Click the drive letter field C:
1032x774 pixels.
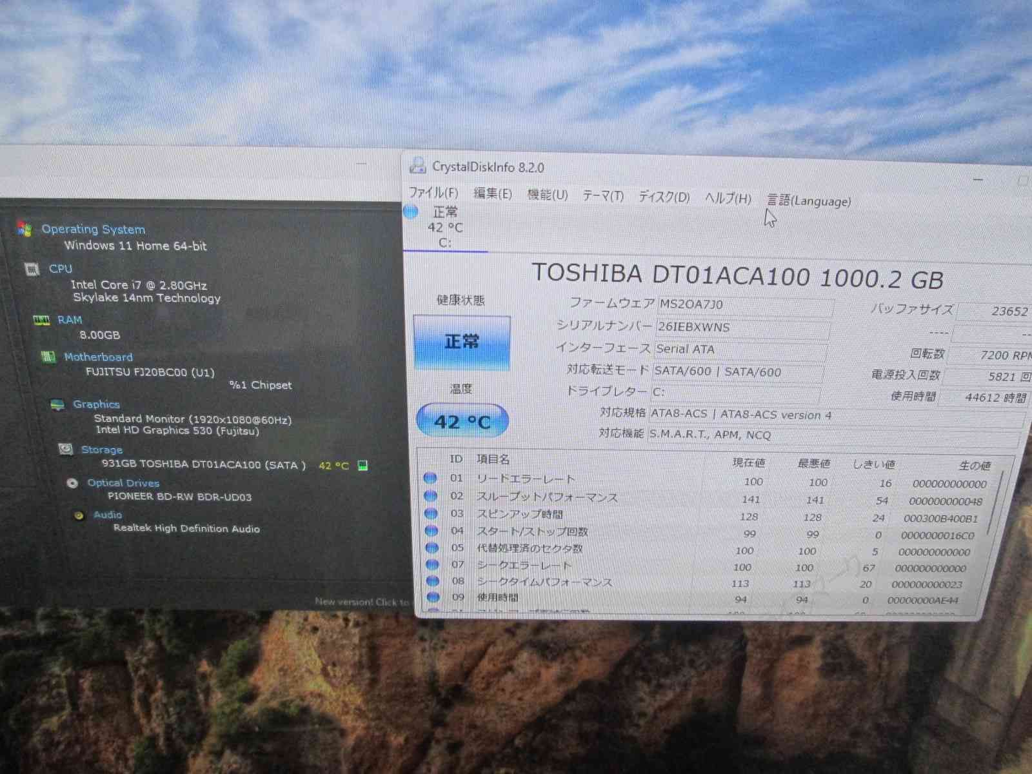point(735,393)
